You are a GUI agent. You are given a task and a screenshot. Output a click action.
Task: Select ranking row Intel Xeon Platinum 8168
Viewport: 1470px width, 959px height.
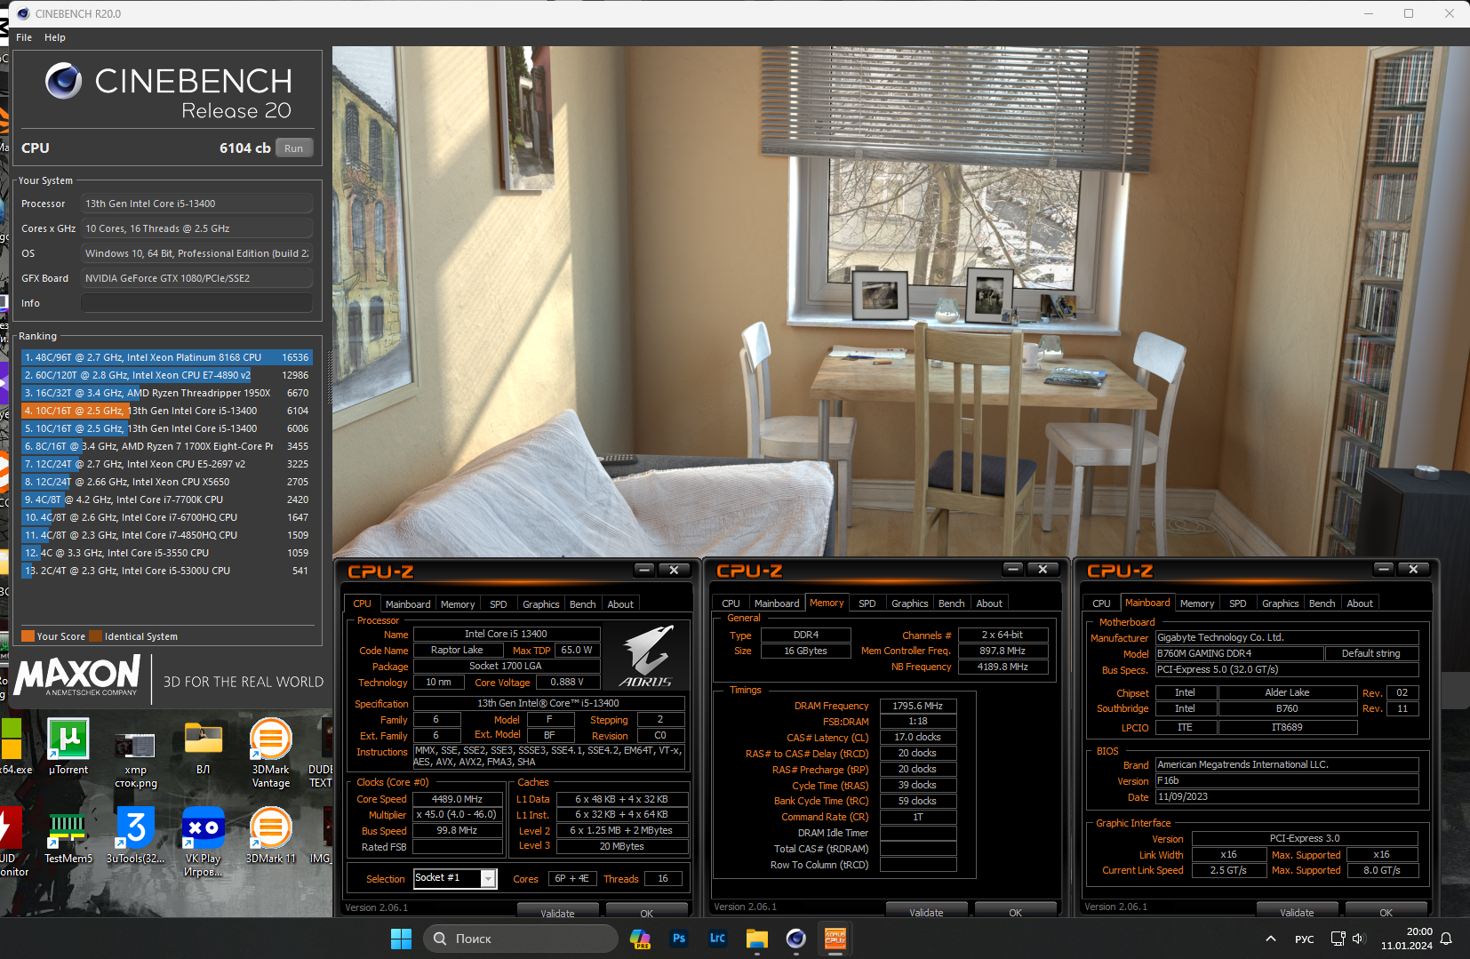tap(166, 357)
